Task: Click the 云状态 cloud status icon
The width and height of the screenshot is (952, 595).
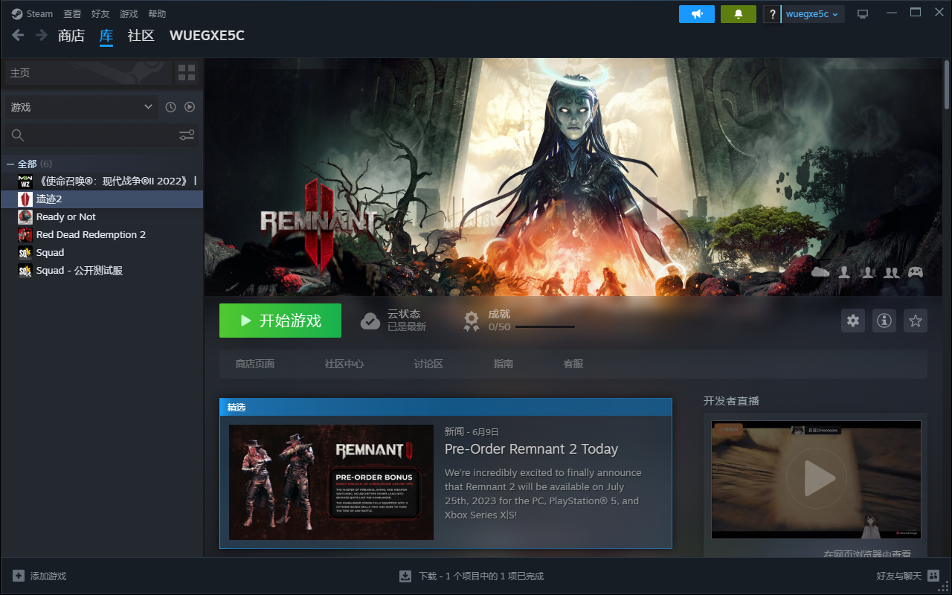Action: [x=370, y=321]
